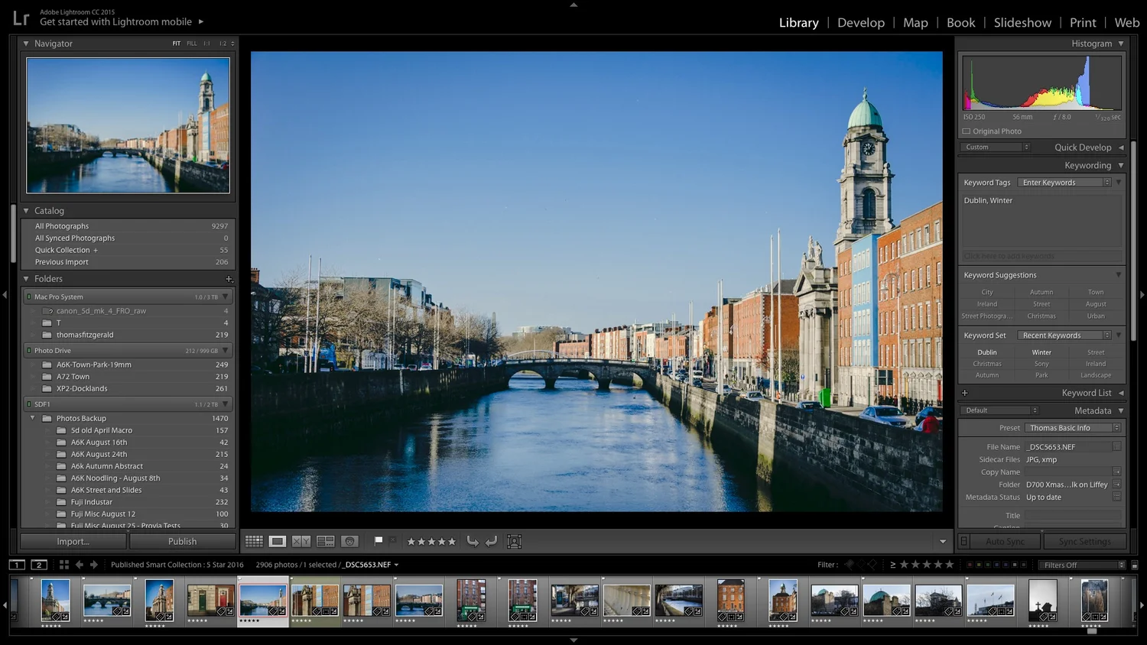Click the rotate counter-clockwise arrow icon

tap(473, 541)
